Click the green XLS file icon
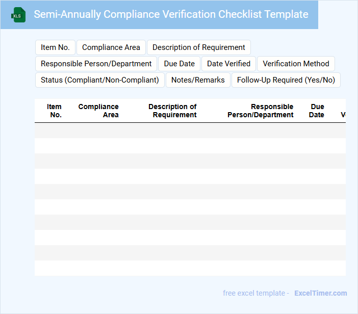 click(x=18, y=15)
